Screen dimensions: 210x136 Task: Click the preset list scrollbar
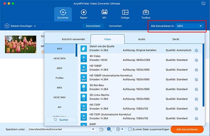(x=203, y=75)
